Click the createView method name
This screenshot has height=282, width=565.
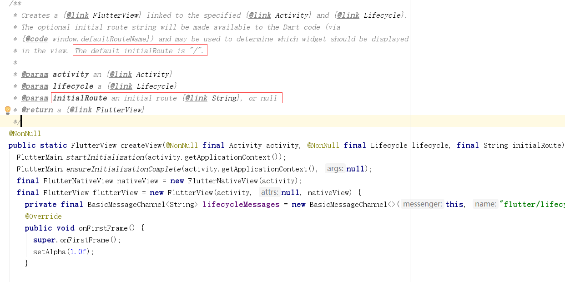point(141,146)
